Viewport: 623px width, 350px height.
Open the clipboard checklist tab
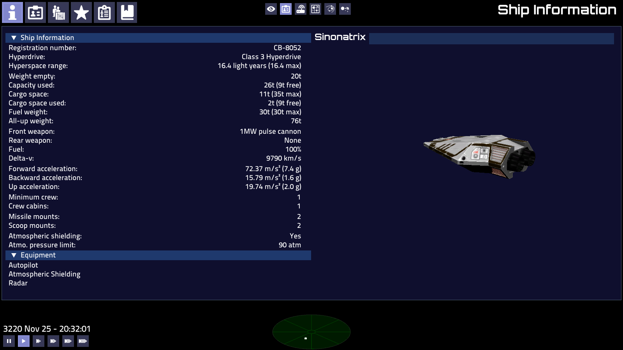tap(104, 12)
